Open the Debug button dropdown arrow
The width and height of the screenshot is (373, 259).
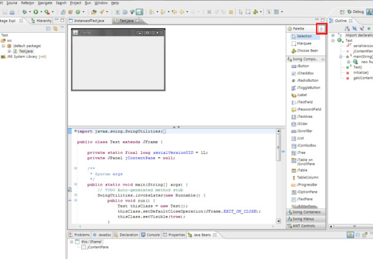30,12
